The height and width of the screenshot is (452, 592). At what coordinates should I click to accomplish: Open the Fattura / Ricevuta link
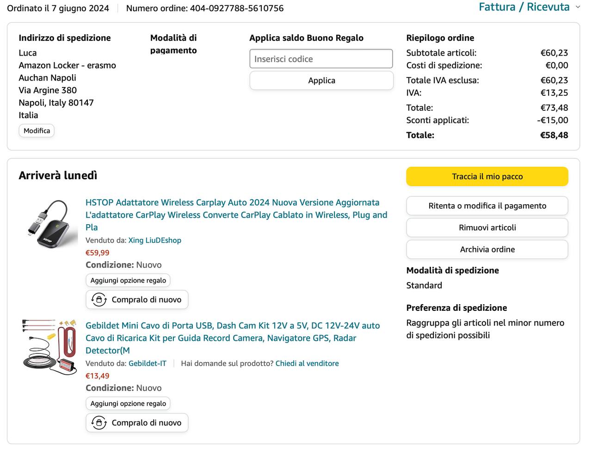524,7
